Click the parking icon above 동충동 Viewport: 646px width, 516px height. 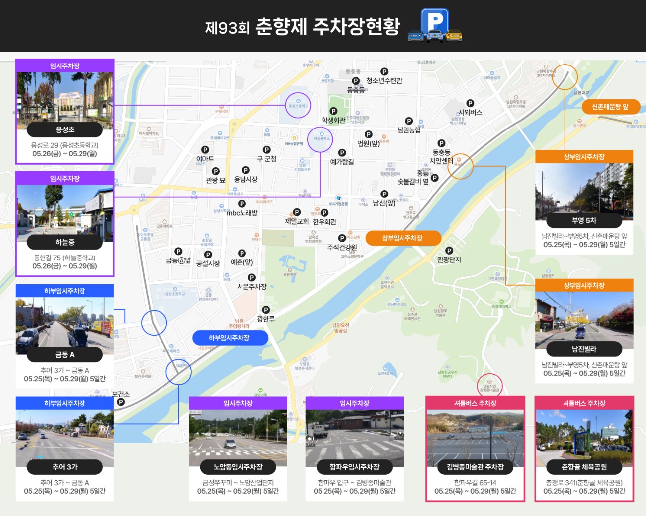tap(356, 81)
